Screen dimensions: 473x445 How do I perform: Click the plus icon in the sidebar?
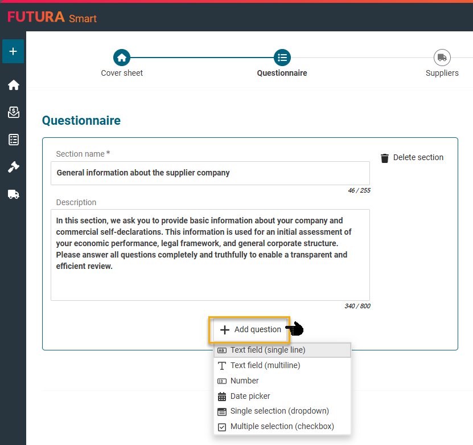pyautogui.click(x=13, y=51)
